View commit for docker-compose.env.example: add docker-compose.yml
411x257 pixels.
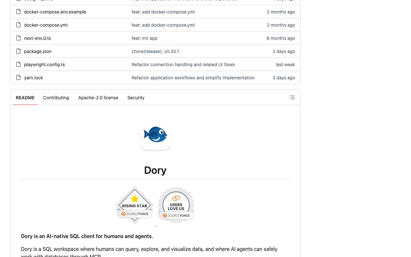coord(163,12)
